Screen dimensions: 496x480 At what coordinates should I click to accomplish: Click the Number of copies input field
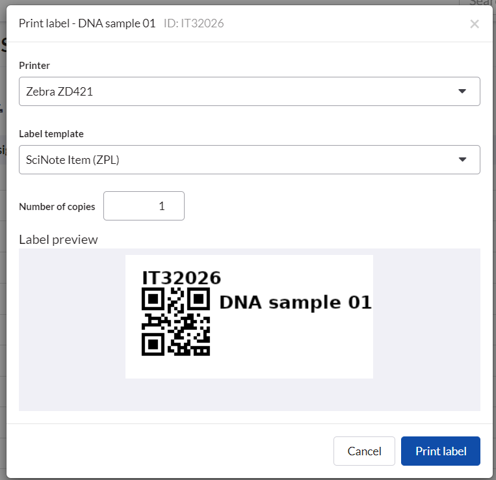144,206
